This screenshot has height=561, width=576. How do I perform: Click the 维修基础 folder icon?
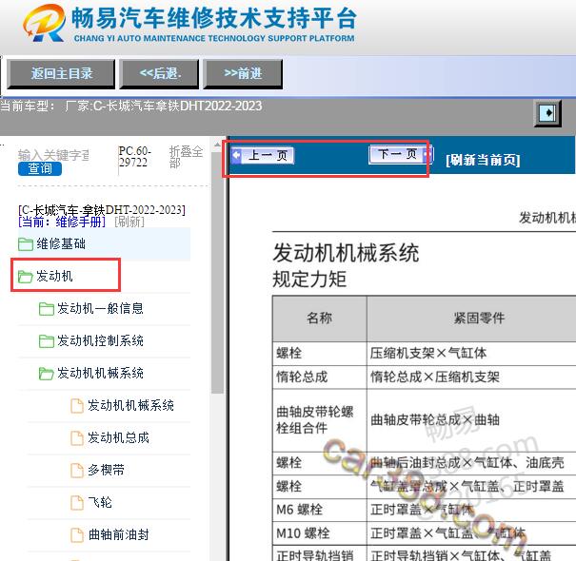coord(26,244)
